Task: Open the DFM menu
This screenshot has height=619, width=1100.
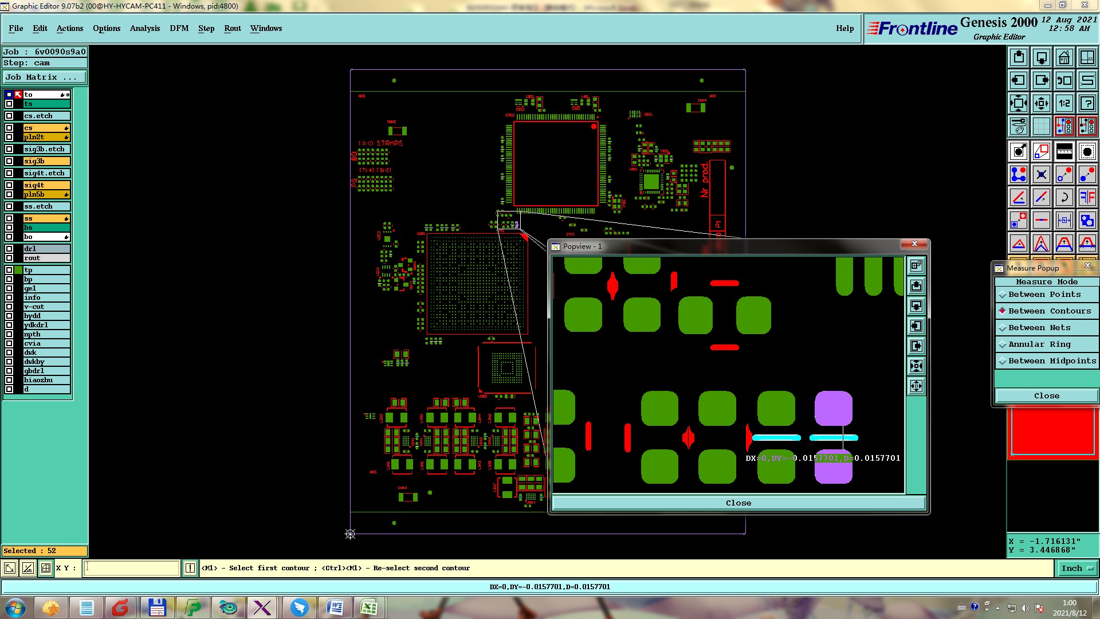Action: pos(179,28)
